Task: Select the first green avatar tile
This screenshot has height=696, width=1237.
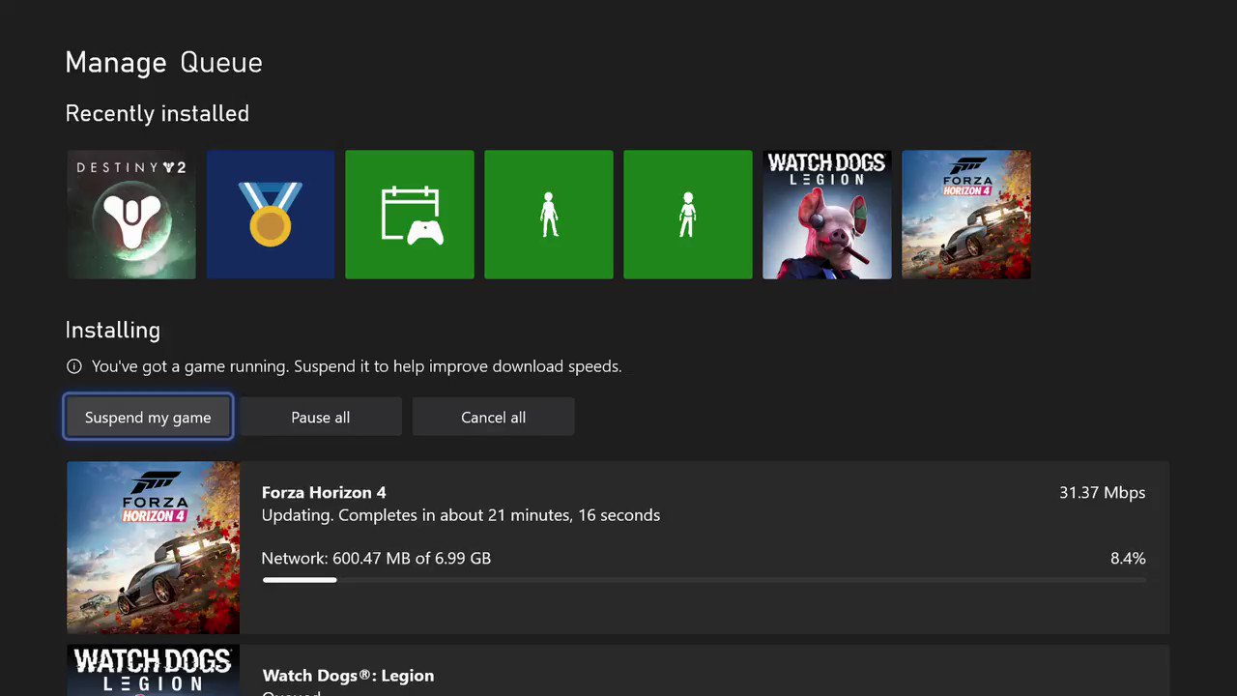Action: tap(549, 215)
